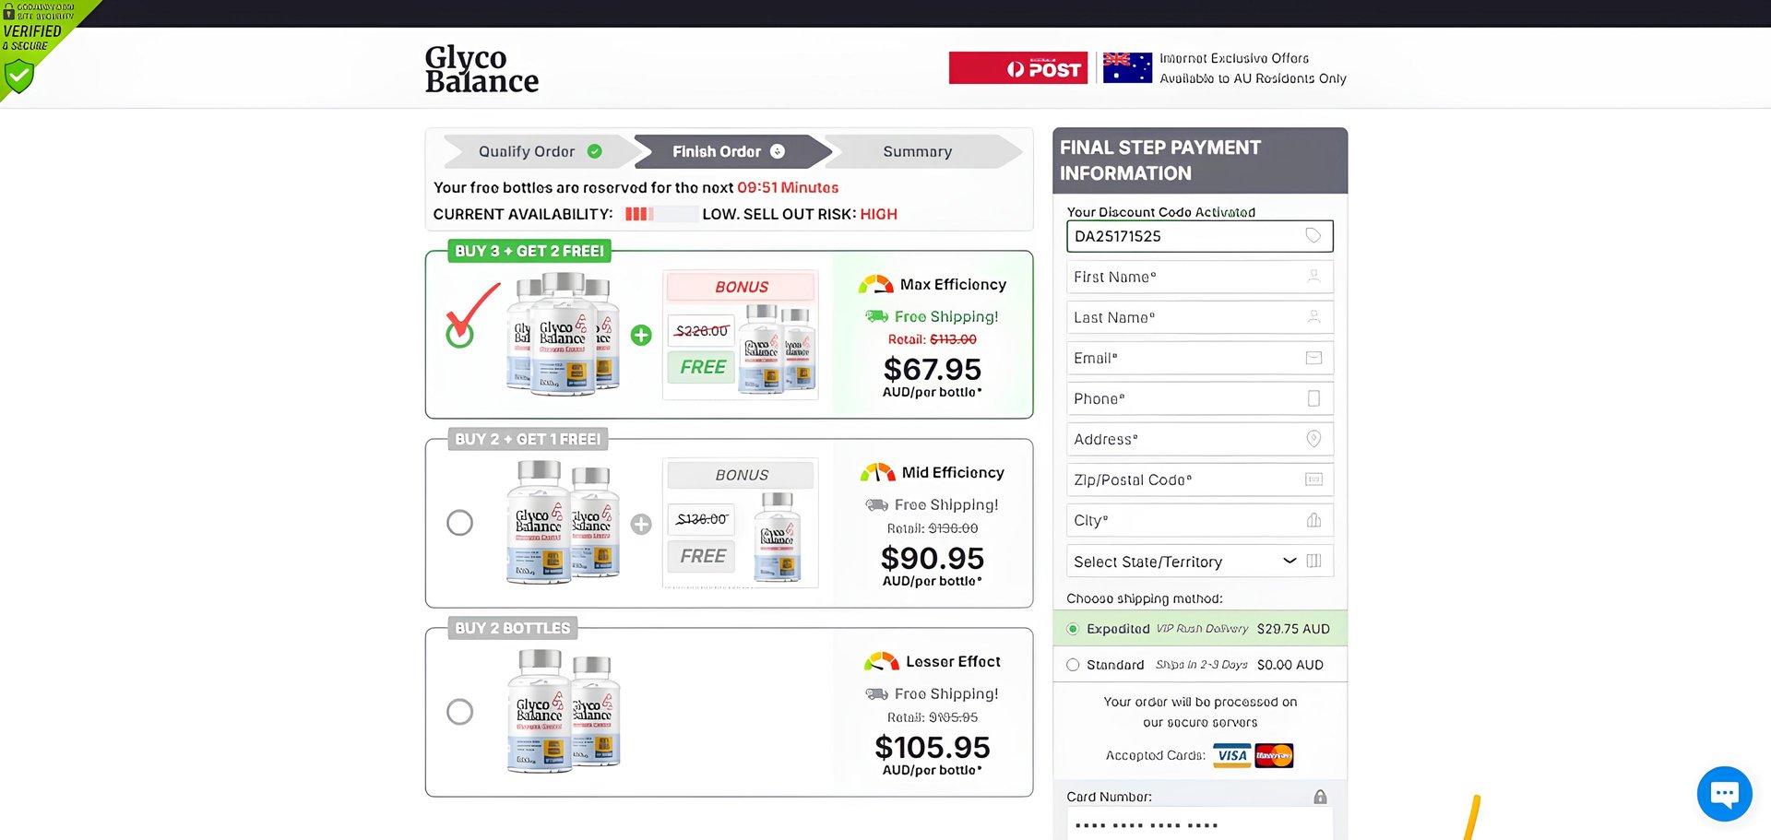Viewport: 1771px width, 840px height.
Task: Click the red BONUS header
Action: [741, 287]
